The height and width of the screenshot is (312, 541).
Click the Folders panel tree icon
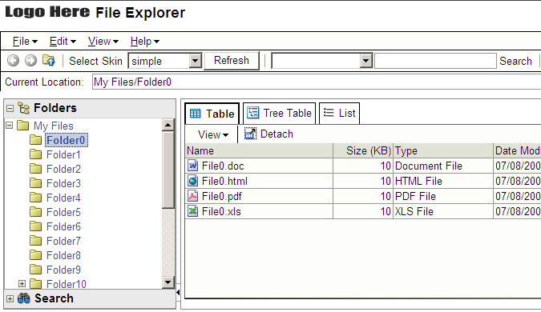click(x=23, y=108)
